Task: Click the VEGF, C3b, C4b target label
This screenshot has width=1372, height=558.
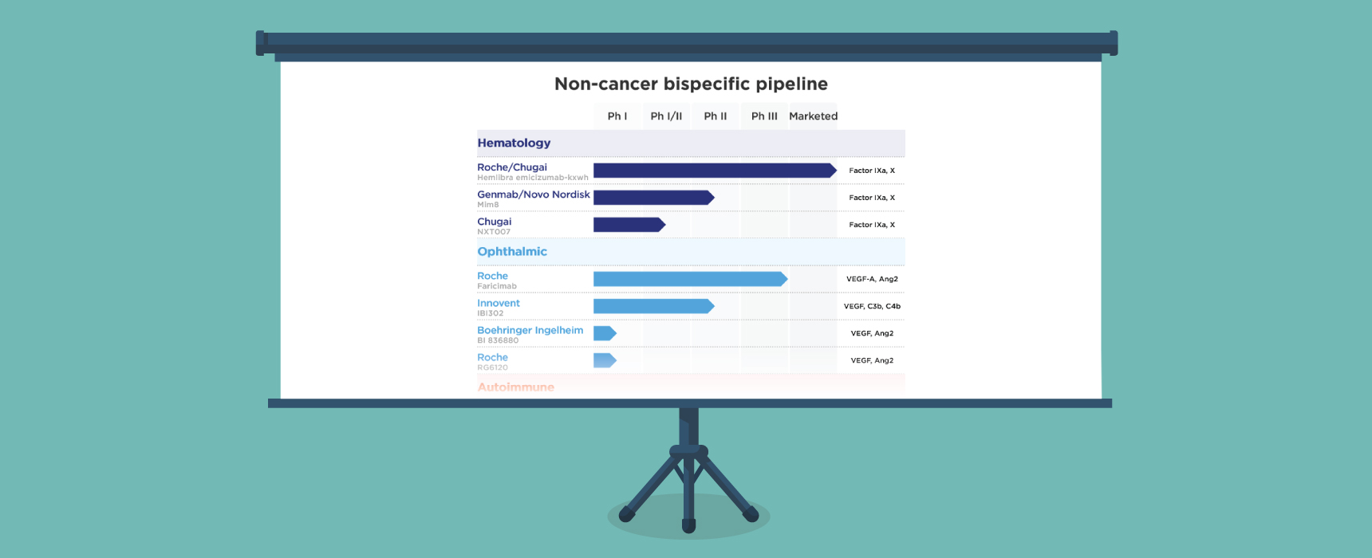Action: click(x=872, y=306)
